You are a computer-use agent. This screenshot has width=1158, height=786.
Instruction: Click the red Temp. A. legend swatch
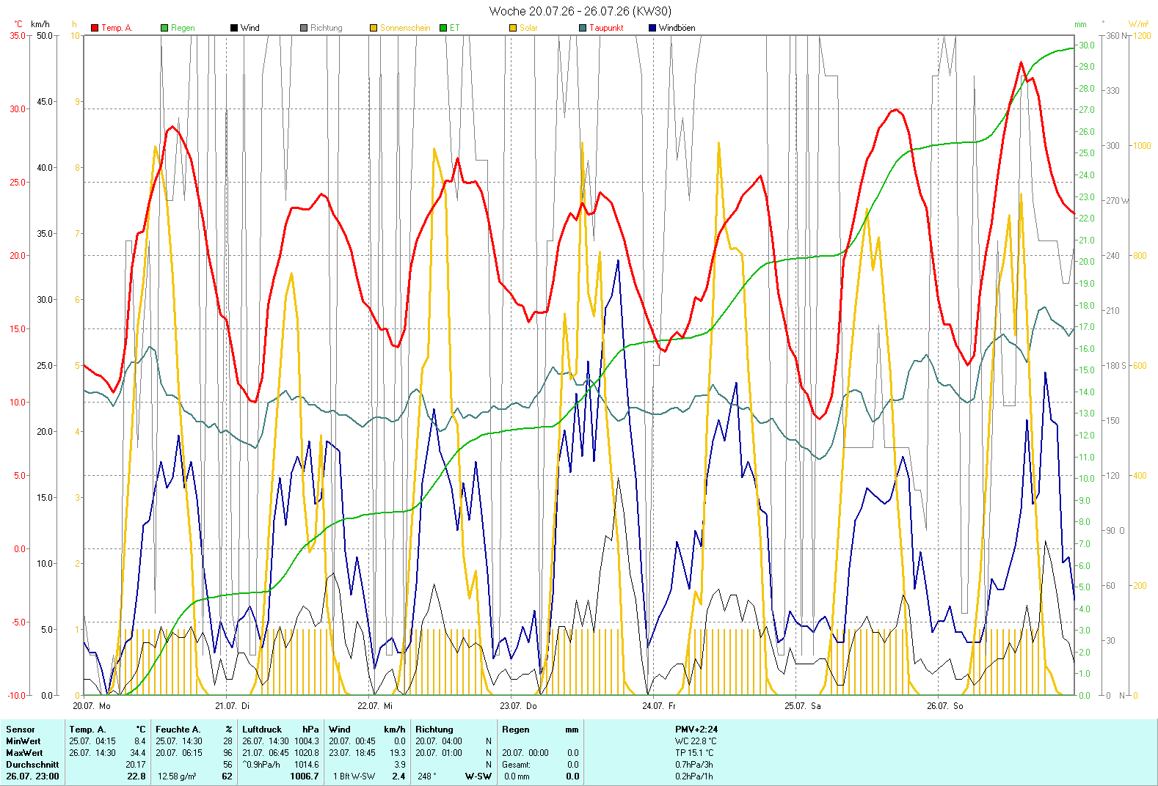point(95,28)
